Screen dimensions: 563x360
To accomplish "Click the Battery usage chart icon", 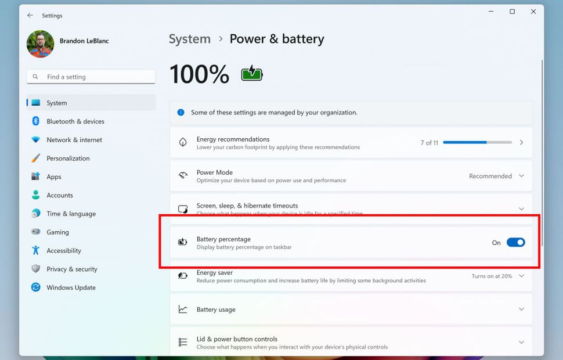I will 183,309.
